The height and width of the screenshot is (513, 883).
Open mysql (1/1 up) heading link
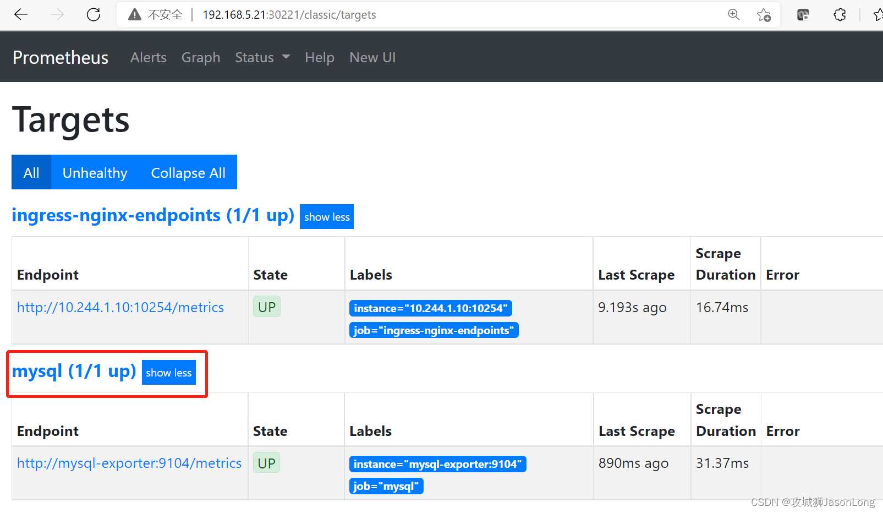(74, 372)
